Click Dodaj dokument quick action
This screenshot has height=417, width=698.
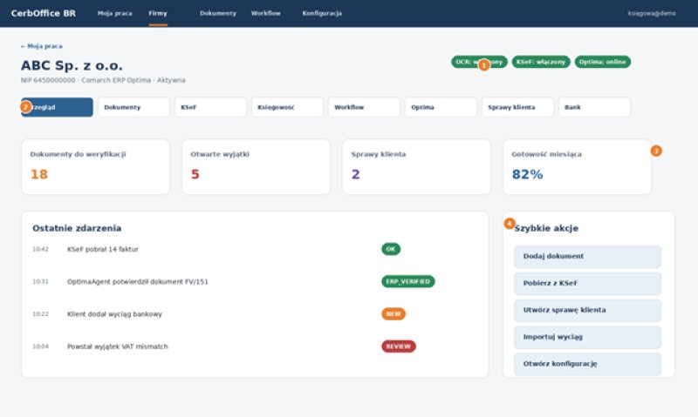[x=587, y=256]
